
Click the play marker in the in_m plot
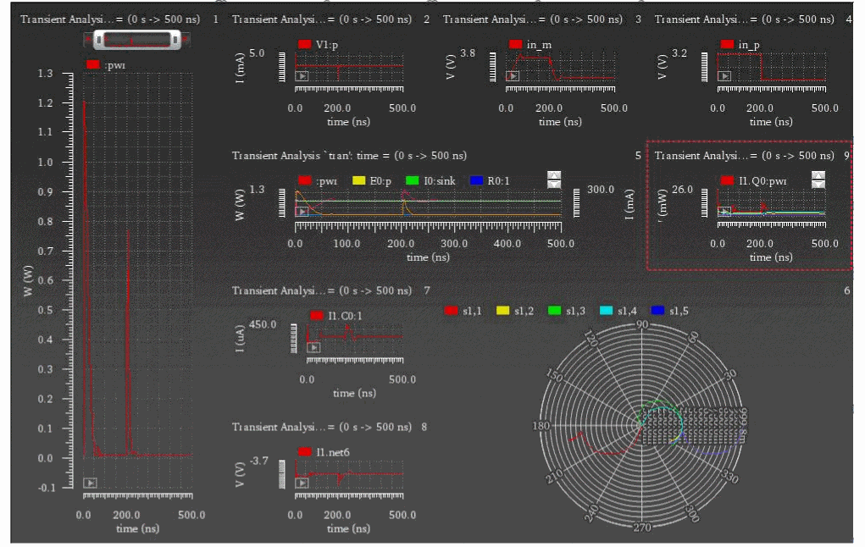pyautogui.click(x=513, y=76)
